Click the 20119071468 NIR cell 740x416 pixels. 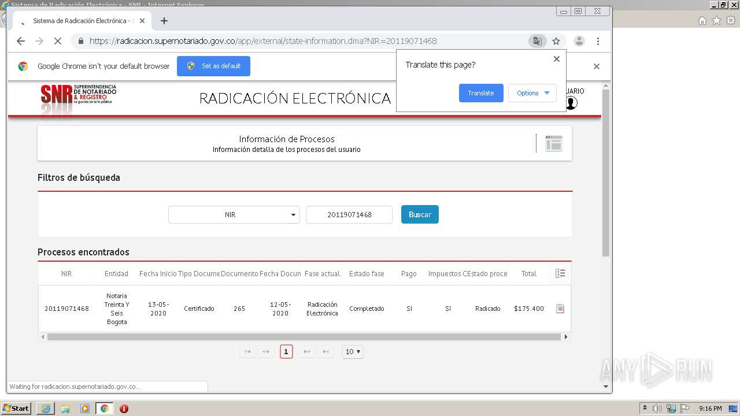coord(66,309)
